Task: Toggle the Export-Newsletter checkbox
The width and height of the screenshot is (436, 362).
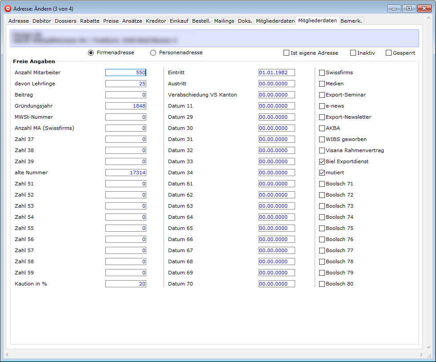Action: coord(322,117)
